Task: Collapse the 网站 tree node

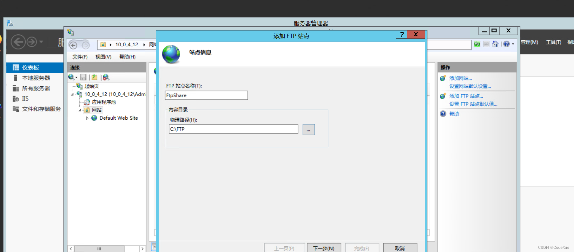Action: pos(80,110)
